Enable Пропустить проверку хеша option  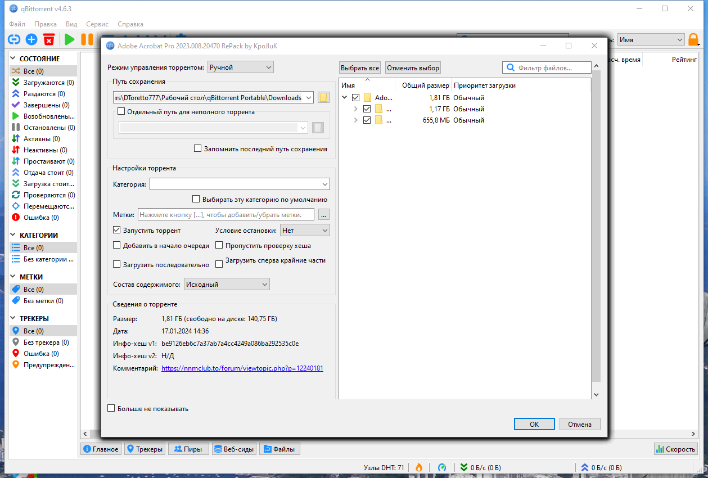(219, 245)
